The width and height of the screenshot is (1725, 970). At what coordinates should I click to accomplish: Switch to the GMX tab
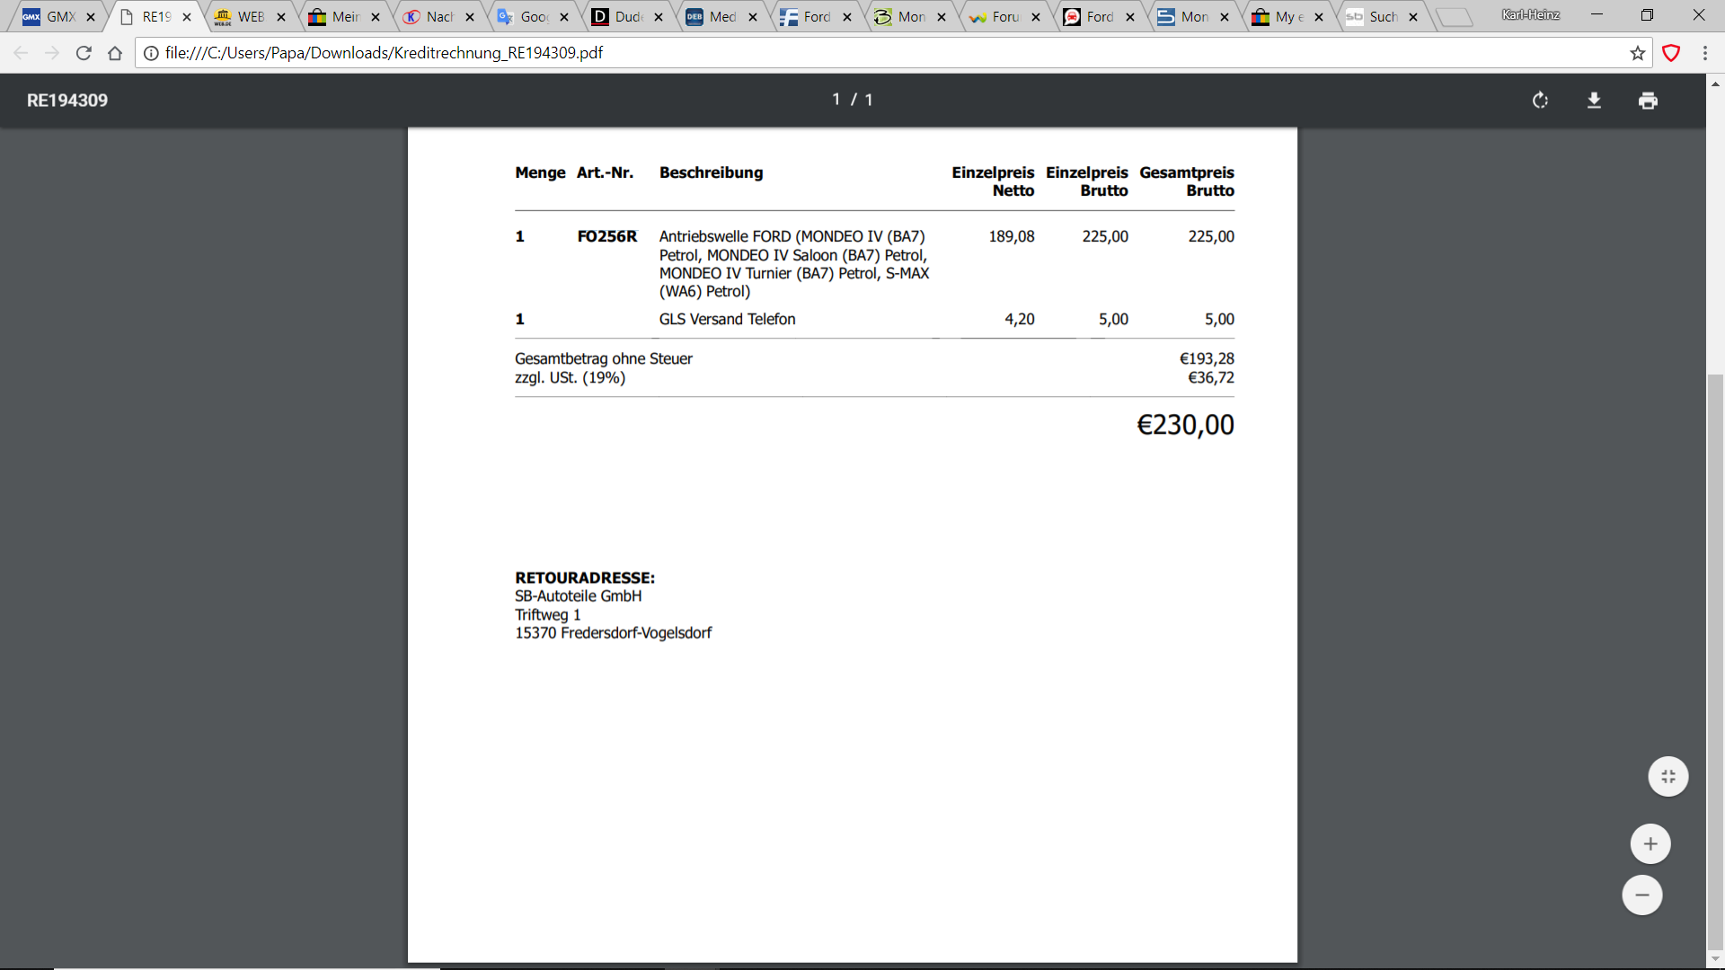(x=54, y=16)
